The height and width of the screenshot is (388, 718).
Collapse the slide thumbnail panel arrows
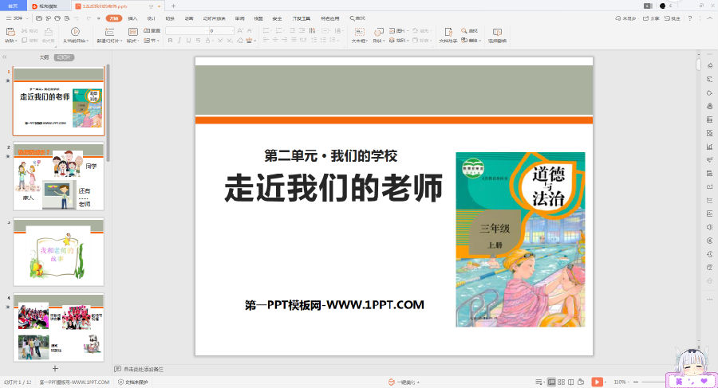(5, 57)
